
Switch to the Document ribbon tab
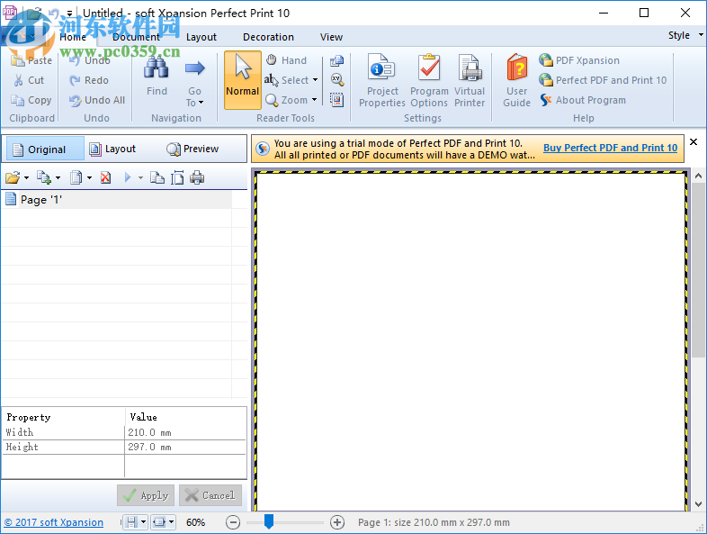click(136, 37)
